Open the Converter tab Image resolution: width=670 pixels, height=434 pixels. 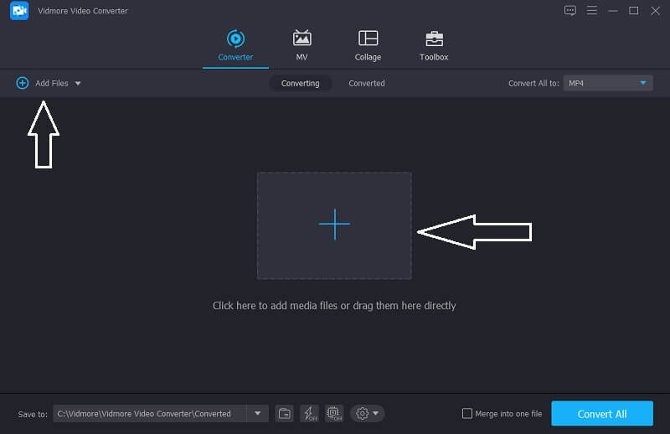(235, 45)
